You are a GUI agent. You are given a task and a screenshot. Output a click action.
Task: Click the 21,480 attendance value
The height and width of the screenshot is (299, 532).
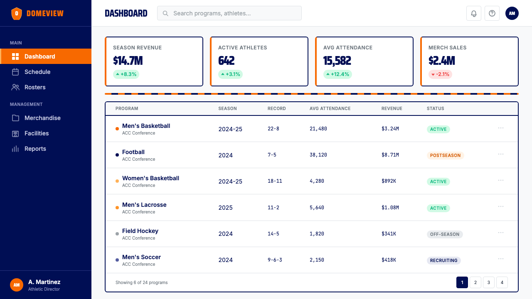pyautogui.click(x=318, y=129)
